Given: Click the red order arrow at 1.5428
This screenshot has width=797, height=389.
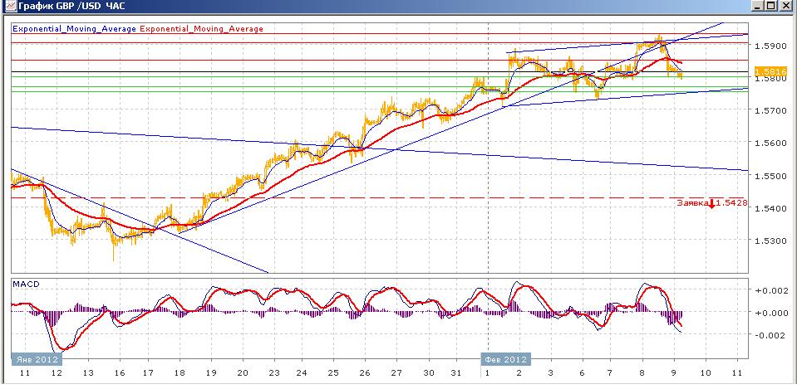Looking at the screenshot, I should (x=711, y=204).
